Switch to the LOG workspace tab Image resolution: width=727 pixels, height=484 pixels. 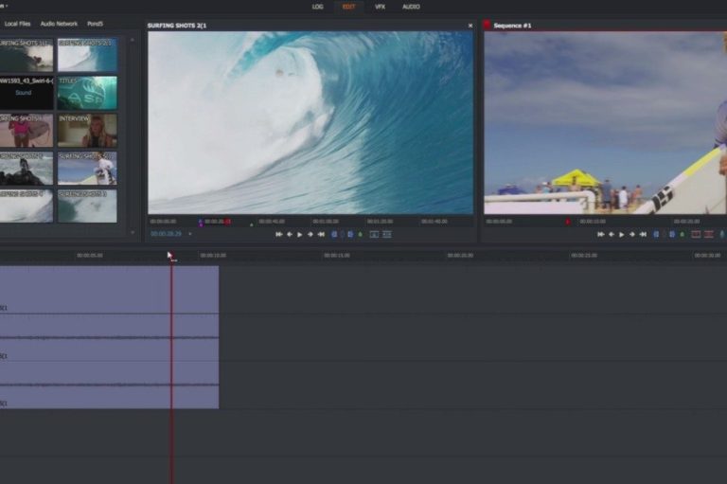318,7
